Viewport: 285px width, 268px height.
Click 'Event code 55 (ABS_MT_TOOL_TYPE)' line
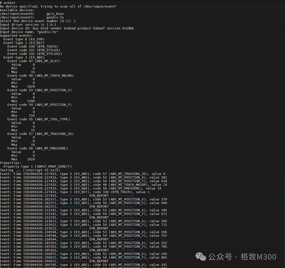[x=39, y=119]
